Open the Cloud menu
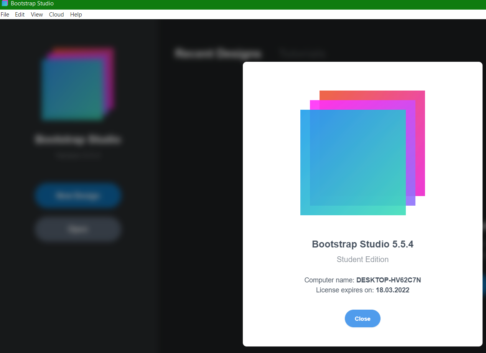 point(56,15)
